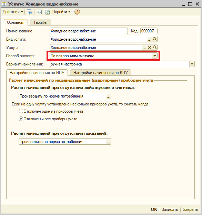Screen dimensions: 202x215
Task: Click the OK button
Action: click(x=154, y=209)
